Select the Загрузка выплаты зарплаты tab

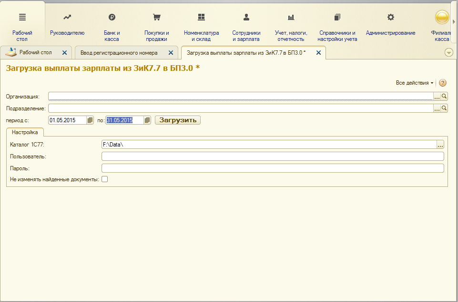pyautogui.click(x=246, y=53)
